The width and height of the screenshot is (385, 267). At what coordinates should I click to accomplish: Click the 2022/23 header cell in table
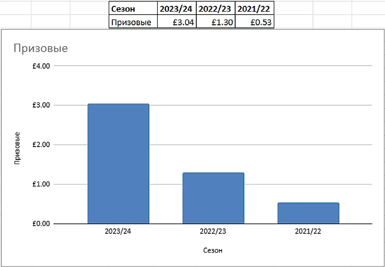coord(216,8)
